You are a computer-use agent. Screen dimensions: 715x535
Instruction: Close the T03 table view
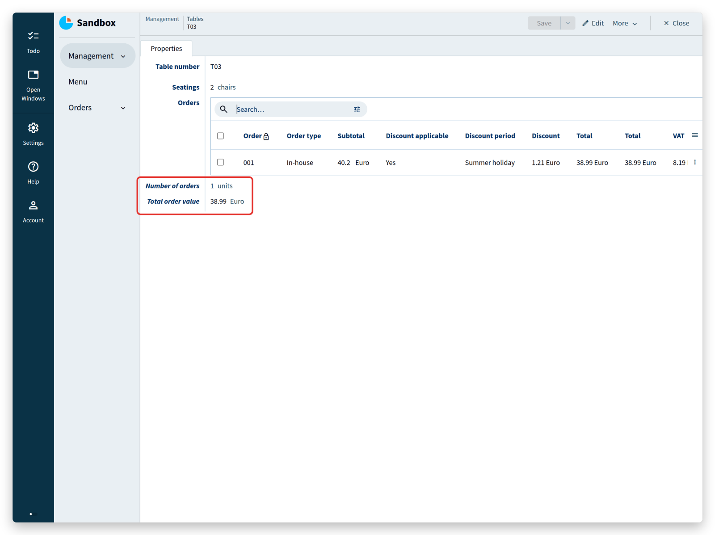[676, 23]
